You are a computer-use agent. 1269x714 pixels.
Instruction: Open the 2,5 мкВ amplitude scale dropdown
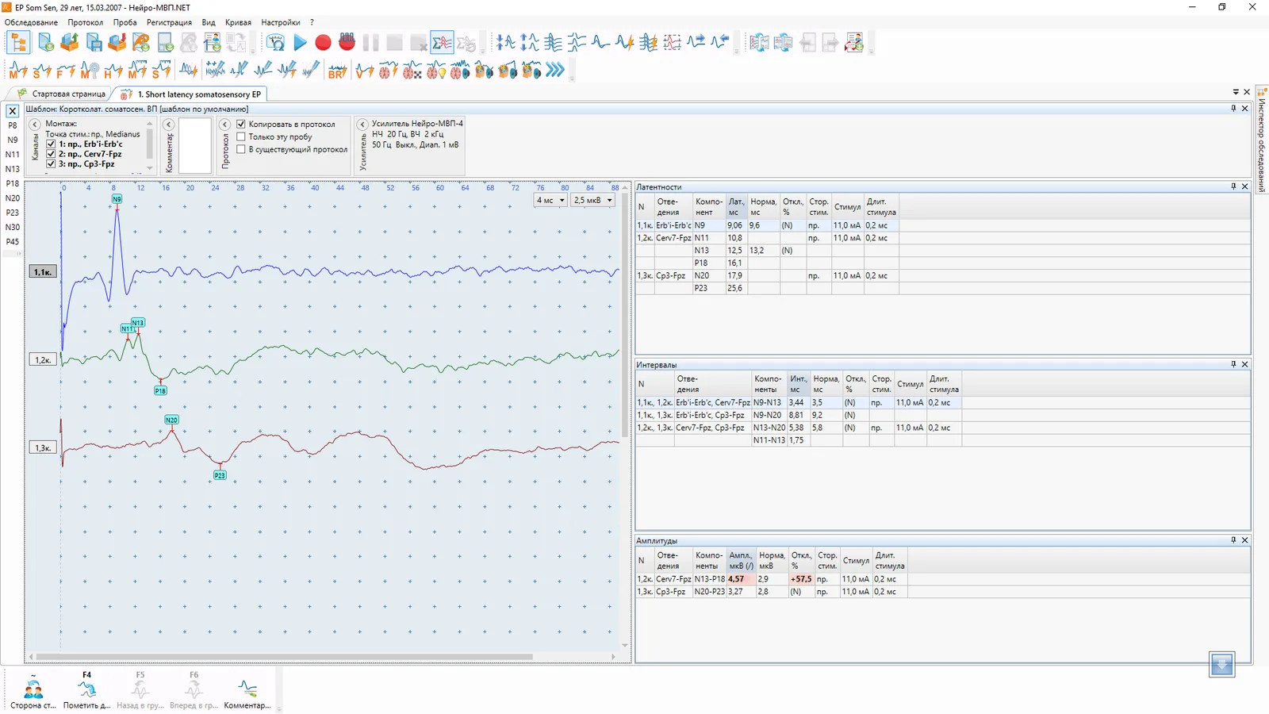[x=593, y=200]
